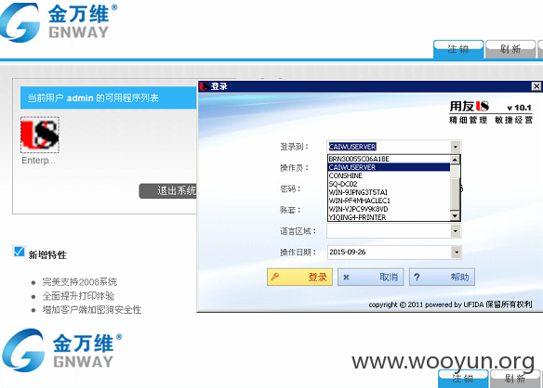543x388 pixels.
Task: Select WIN-9JPNG3T5TAI server entry
Action: click(389, 192)
